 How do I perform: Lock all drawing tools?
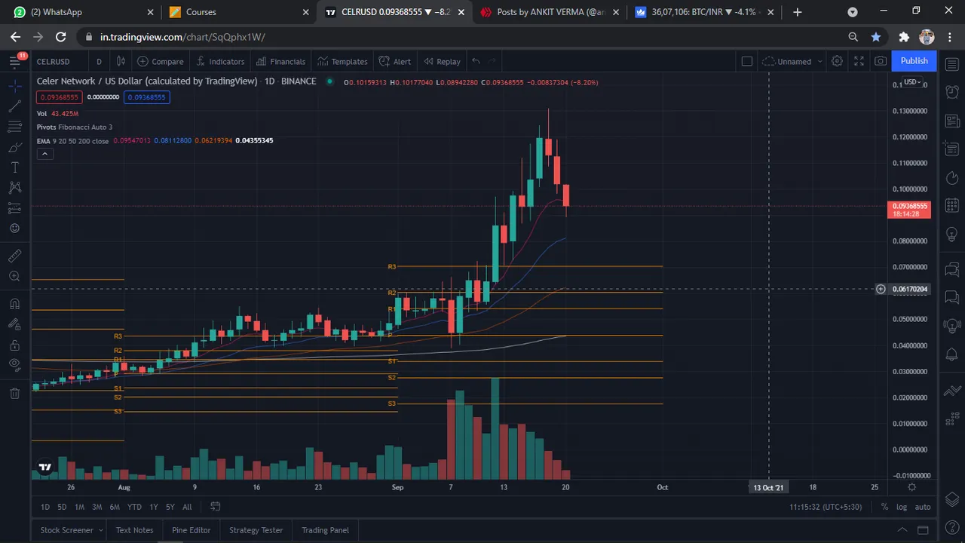(14, 345)
